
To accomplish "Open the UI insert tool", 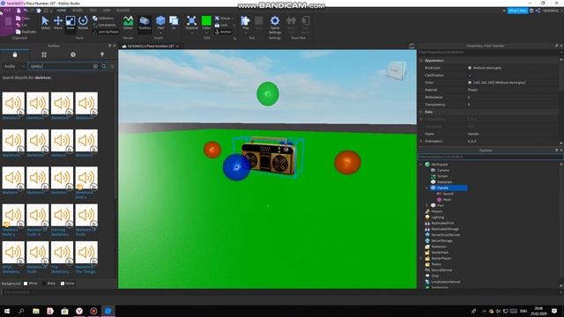I will coord(174,23).
